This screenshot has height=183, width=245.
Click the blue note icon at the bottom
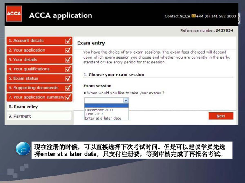23,149
